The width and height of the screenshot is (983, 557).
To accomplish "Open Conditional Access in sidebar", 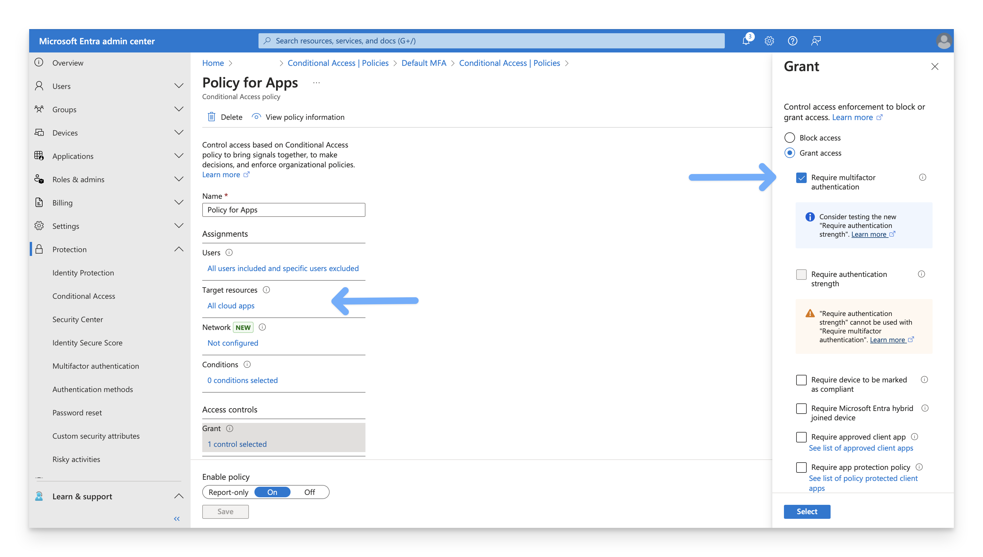I will point(84,296).
